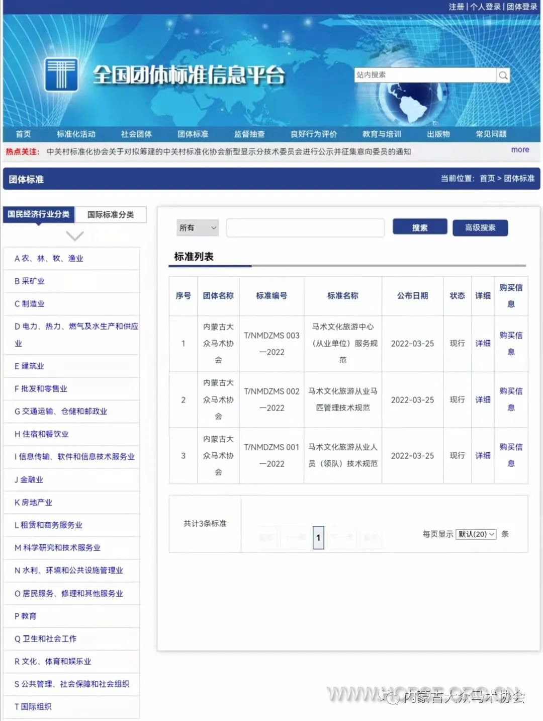543x721 pixels.
Task: Open 常见问题 navigation item
Action: pyautogui.click(x=491, y=134)
